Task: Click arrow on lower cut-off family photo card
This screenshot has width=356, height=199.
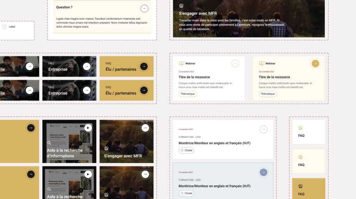Action: point(29,90)
